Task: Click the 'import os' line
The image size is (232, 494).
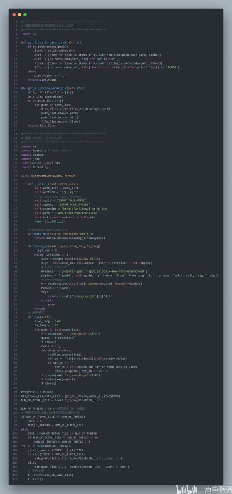Action: coord(29,34)
